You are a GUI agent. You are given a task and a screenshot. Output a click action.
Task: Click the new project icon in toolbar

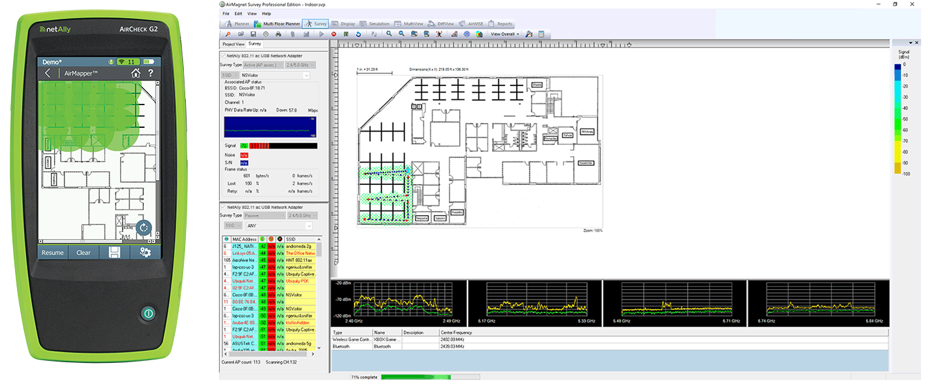pyautogui.click(x=229, y=34)
